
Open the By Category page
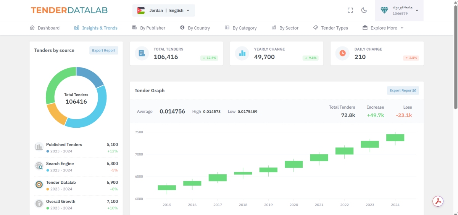click(x=240, y=28)
